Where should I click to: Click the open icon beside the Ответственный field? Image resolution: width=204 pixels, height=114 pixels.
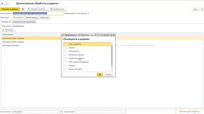(x=62, y=112)
